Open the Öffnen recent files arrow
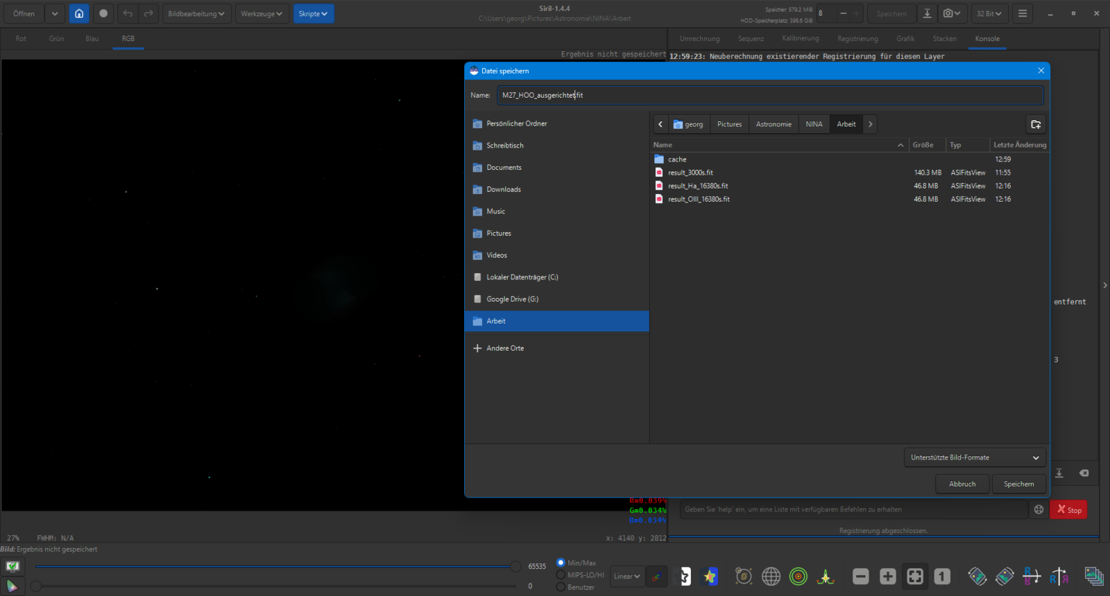This screenshot has height=596, width=1110. coord(54,14)
